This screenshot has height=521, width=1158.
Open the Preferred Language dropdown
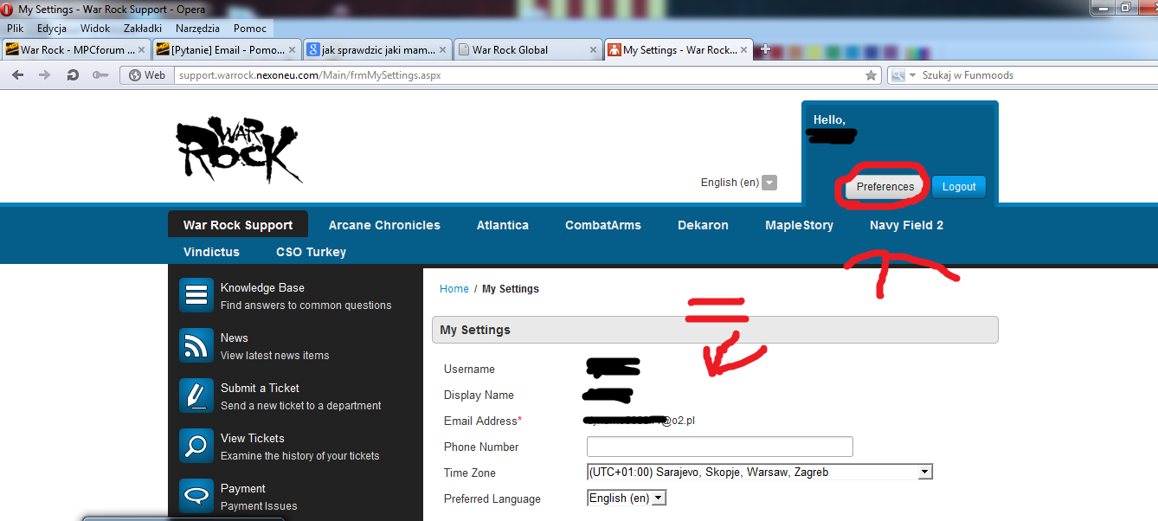click(x=627, y=498)
